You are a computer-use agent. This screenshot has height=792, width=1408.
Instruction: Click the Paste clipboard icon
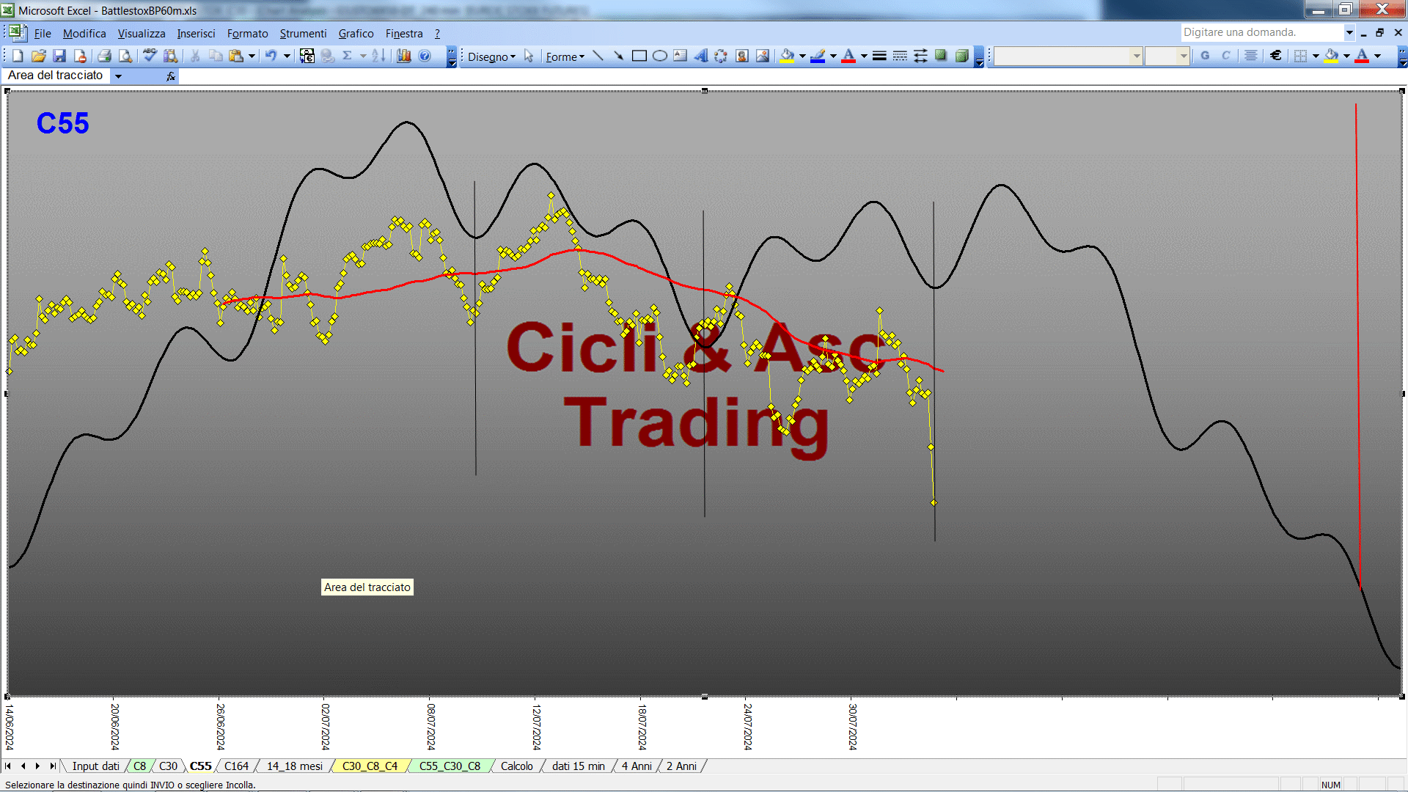(235, 56)
